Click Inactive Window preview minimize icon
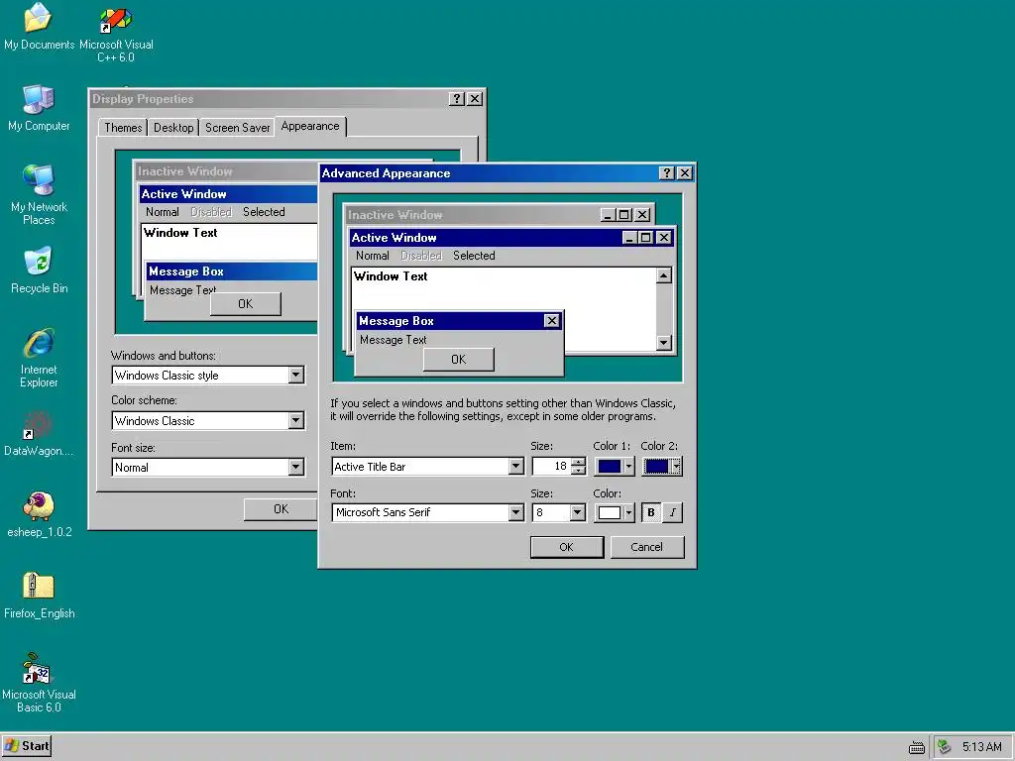Screen dimensions: 1015x761 [608, 215]
